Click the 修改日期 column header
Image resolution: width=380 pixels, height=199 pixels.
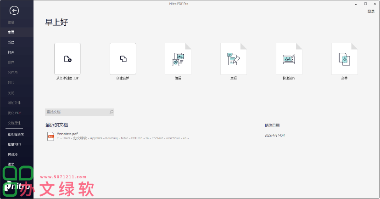pos(272,125)
